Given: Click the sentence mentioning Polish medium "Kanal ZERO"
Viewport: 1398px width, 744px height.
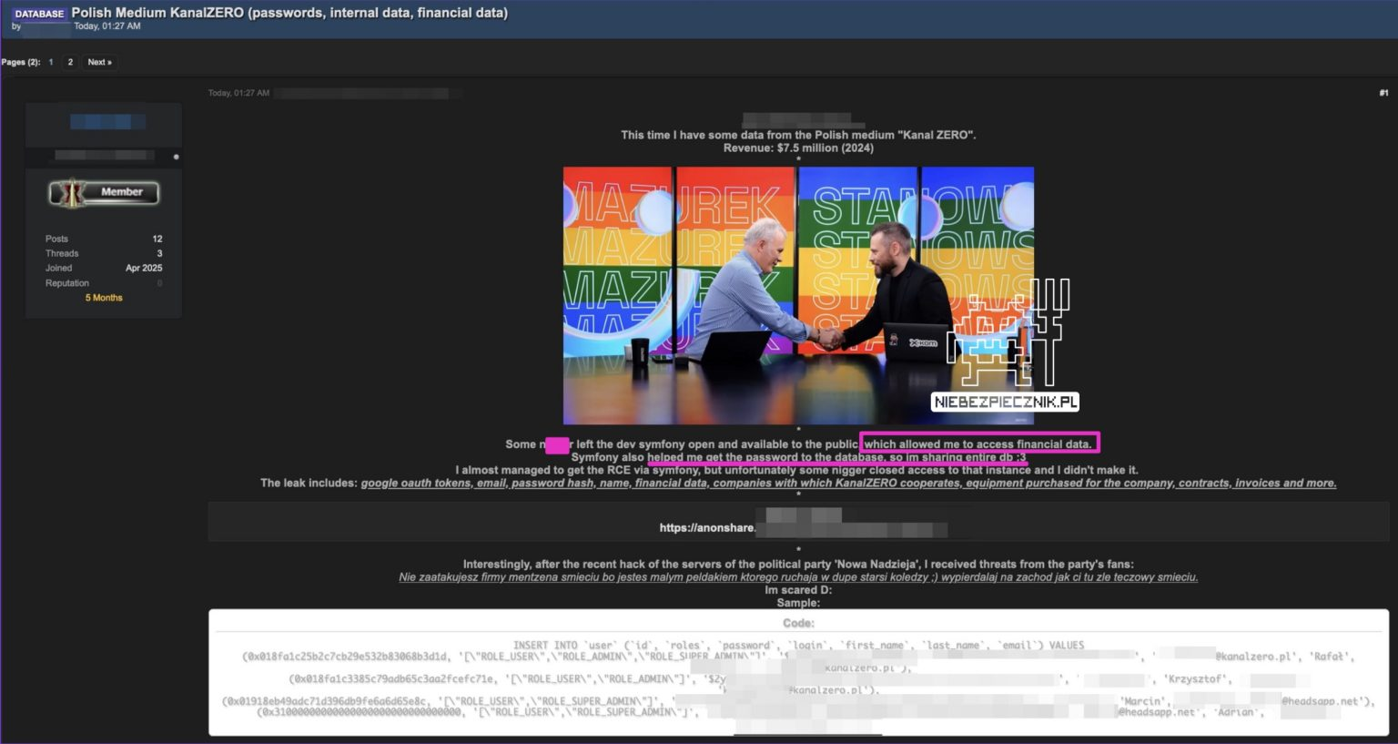Looking at the screenshot, I should click(x=798, y=135).
